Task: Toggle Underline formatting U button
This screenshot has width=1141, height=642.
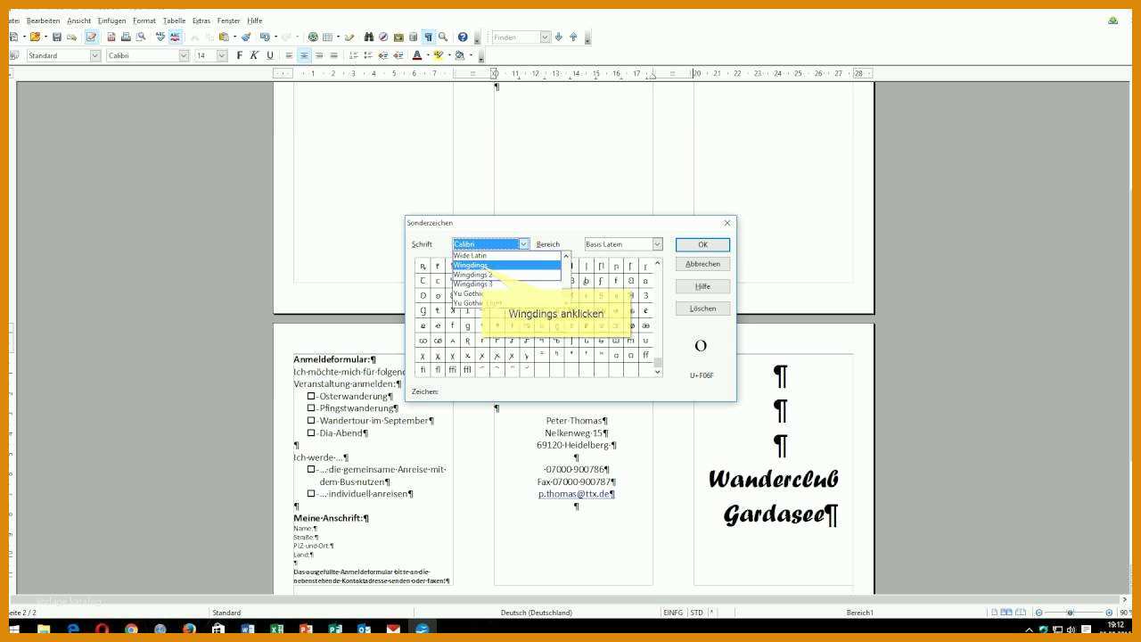Action: (x=270, y=55)
